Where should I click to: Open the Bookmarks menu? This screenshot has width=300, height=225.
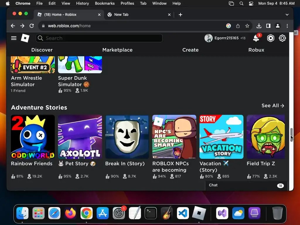[105, 3]
